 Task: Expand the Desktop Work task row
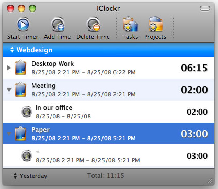(x=9, y=68)
